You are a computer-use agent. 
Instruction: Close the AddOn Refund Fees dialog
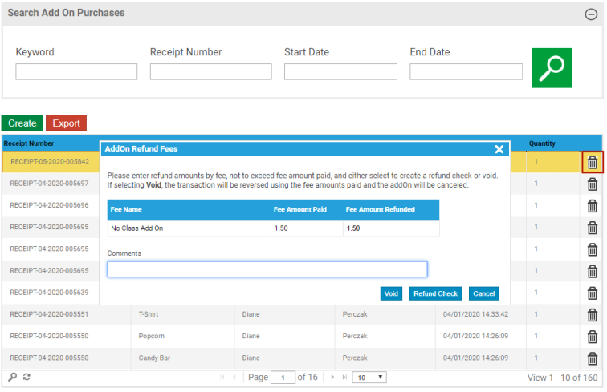tap(499, 149)
